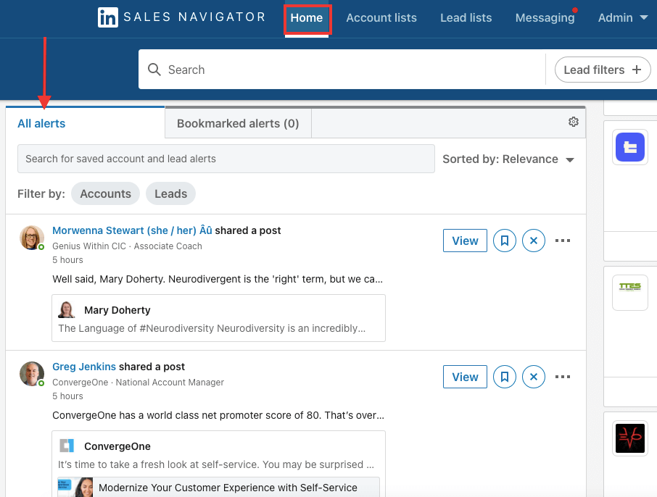Open the Modernize Your Customer Experience article

click(218, 487)
